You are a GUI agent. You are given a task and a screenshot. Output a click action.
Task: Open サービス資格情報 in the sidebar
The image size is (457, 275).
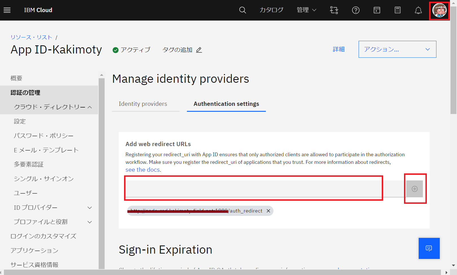point(34,265)
